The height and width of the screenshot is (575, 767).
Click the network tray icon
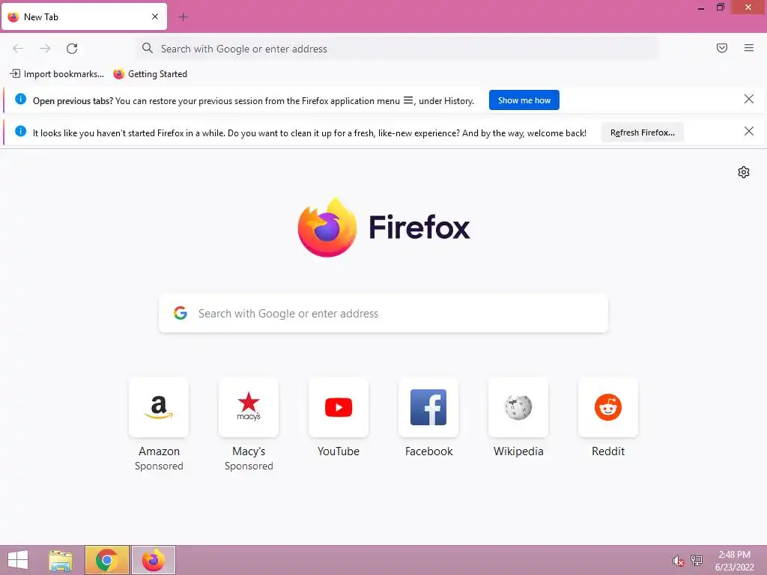tap(697, 560)
